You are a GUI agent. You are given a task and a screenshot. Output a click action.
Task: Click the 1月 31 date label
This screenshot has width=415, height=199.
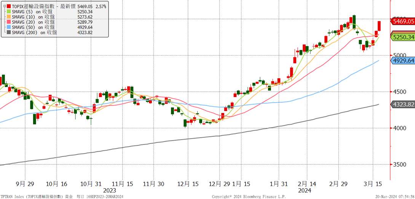click(279, 184)
